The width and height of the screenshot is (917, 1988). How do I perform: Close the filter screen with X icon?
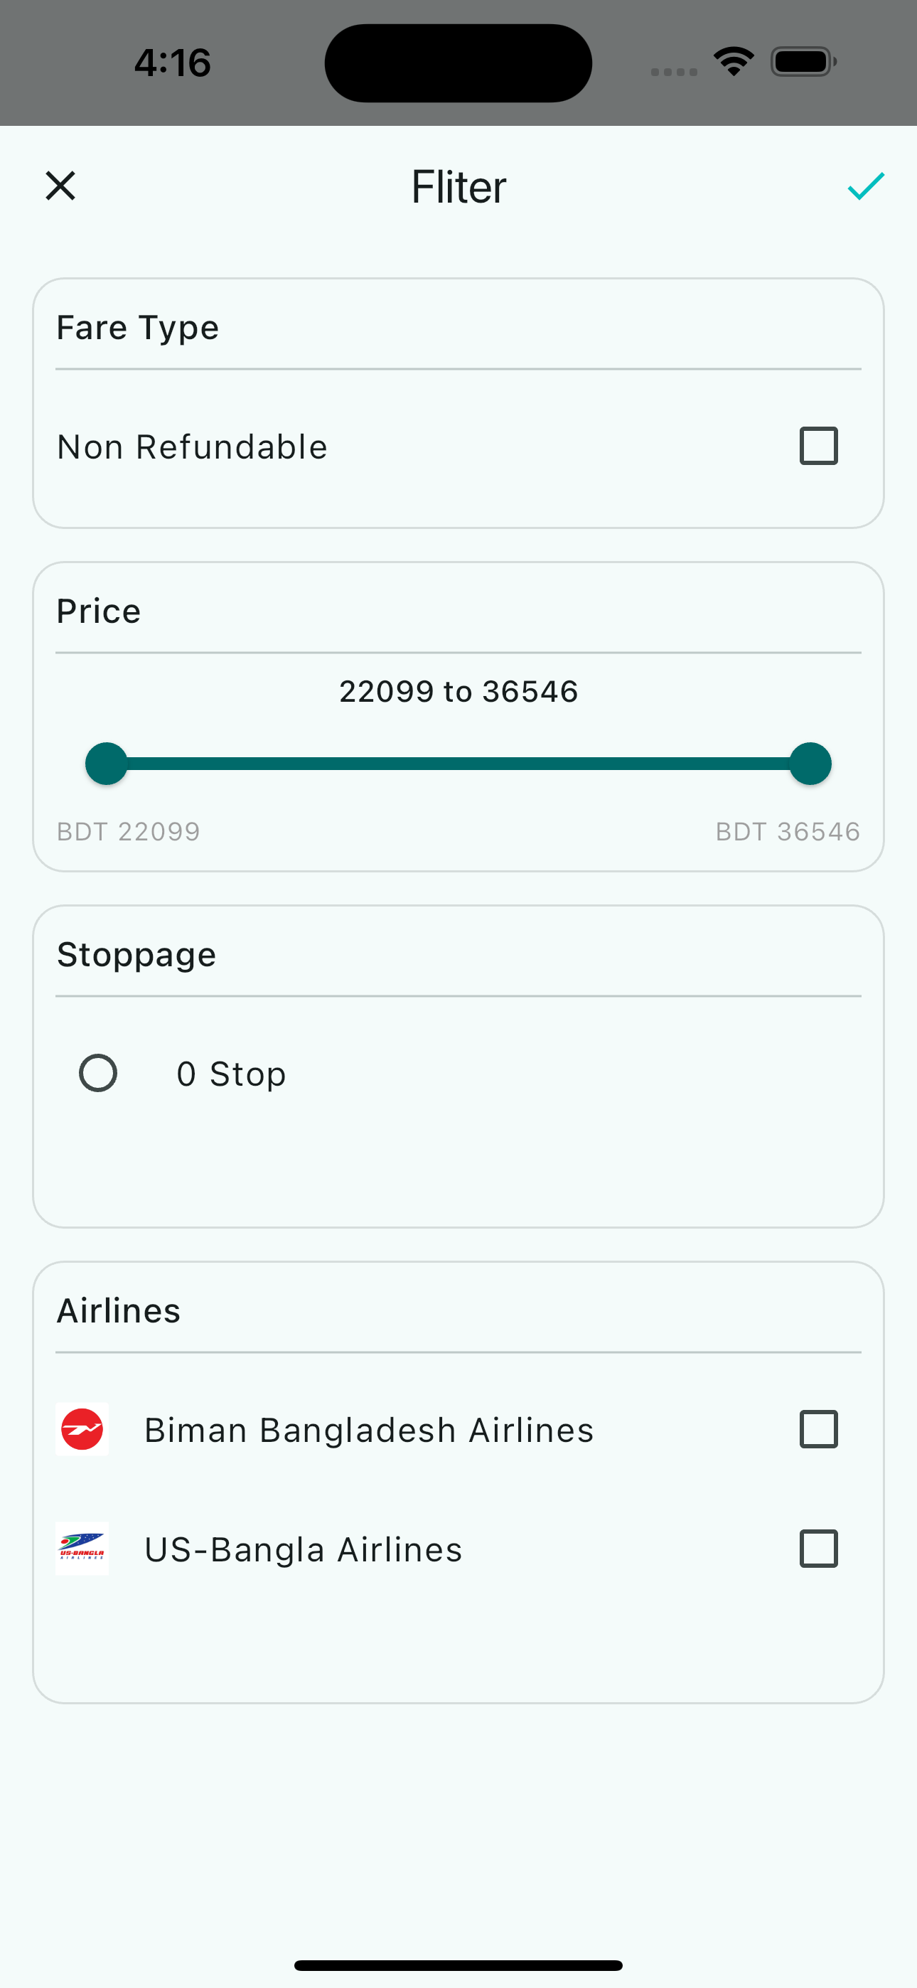(x=60, y=186)
